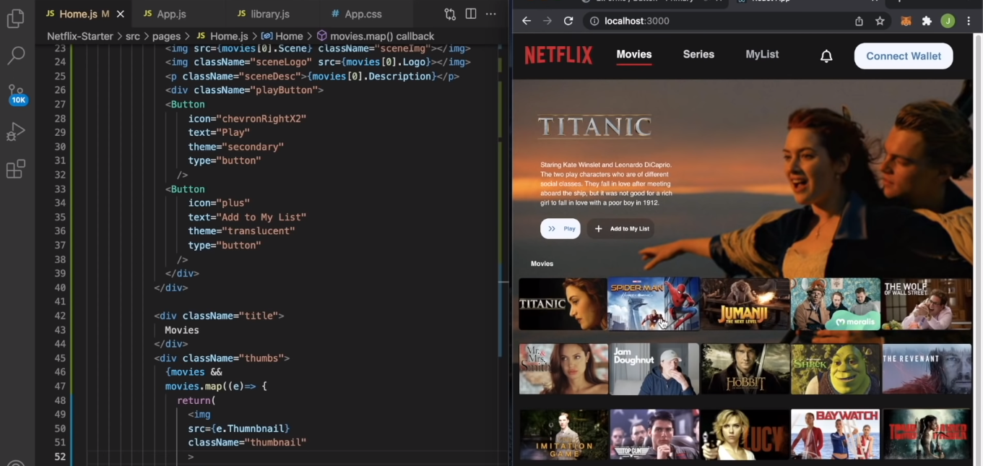Click Netflix-Starter in the breadcrumb
The image size is (983, 466).
coord(80,36)
